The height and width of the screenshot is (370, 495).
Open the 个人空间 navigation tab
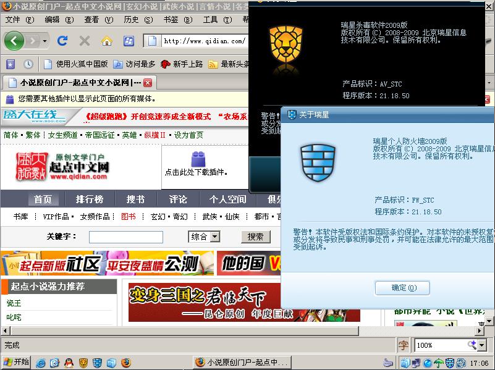[x=227, y=200]
